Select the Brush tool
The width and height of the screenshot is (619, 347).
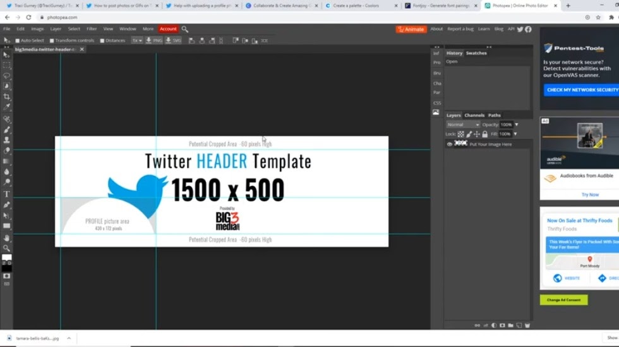coord(6,130)
